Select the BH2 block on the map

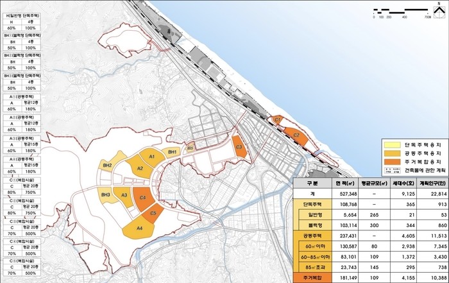(x=108, y=166)
